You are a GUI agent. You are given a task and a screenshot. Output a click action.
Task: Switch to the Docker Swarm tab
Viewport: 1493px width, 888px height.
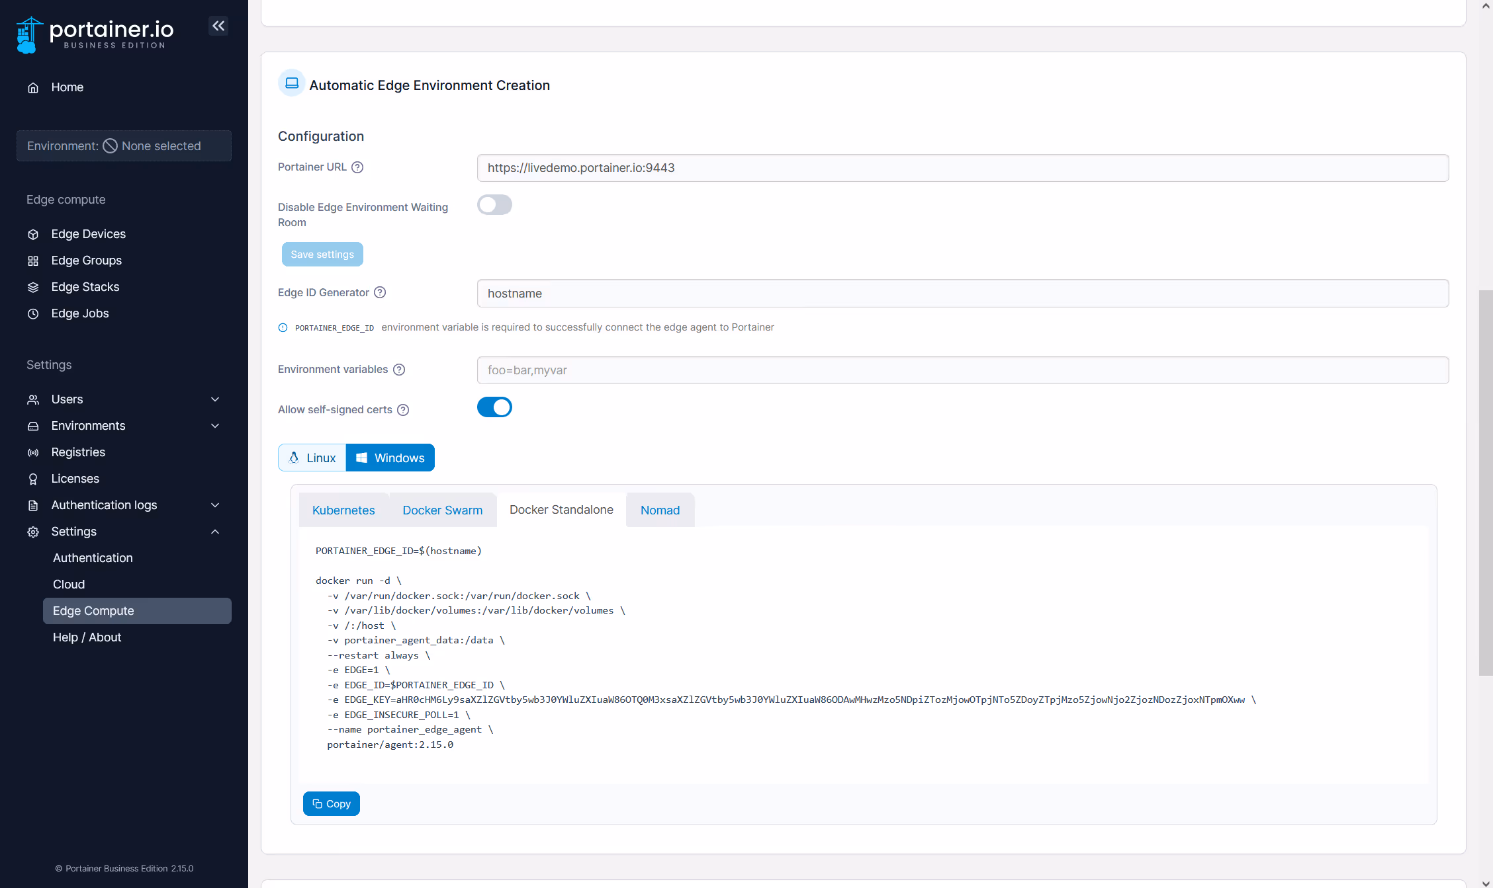[x=443, y=510]
